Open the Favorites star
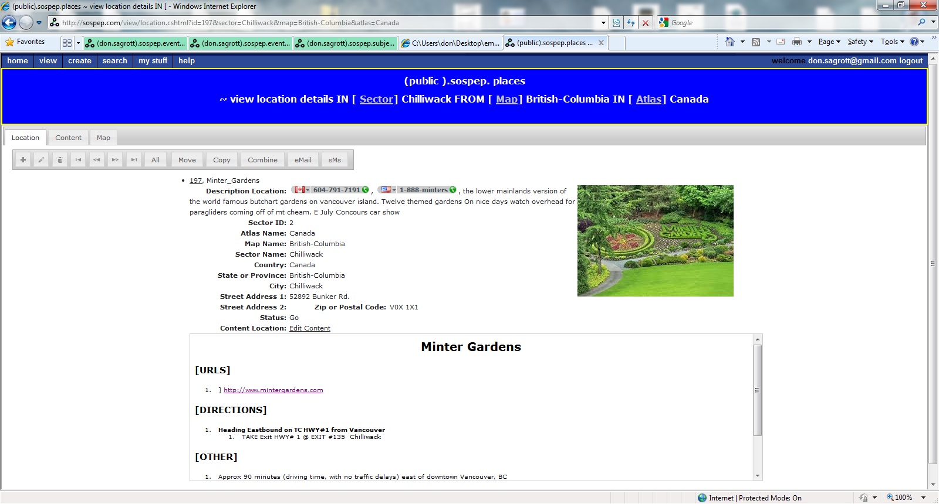Screen dimensions: 939x504 (x=9, y=42)
